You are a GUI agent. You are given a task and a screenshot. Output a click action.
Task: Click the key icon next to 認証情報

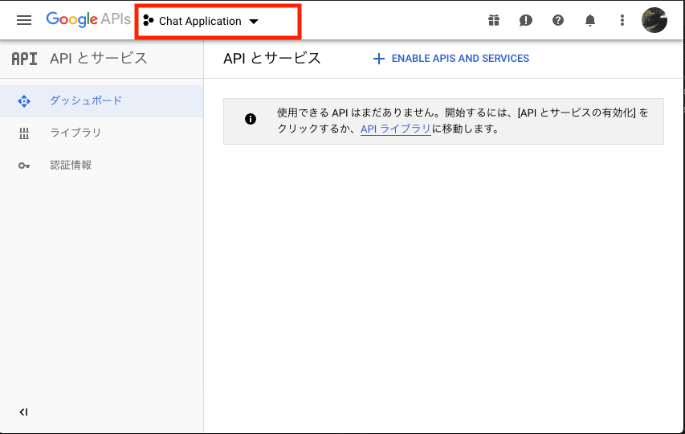[x=24, y=166]
